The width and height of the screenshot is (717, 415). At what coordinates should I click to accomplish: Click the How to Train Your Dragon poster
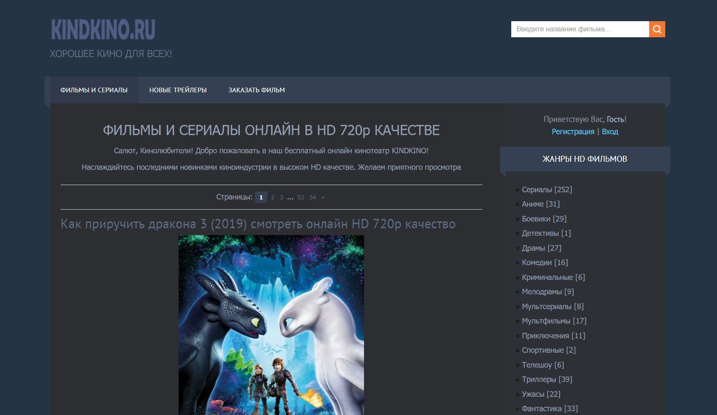point(271,325)
